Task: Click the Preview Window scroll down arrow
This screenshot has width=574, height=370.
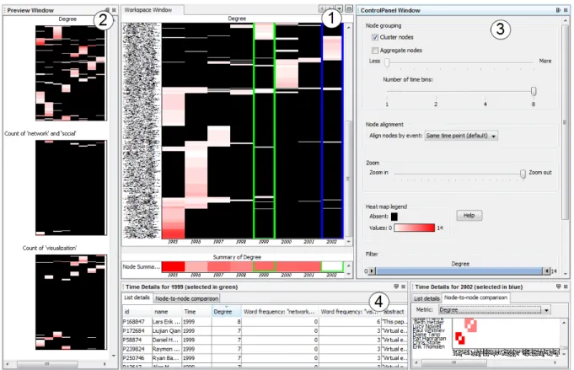Action: coord(114,356)
